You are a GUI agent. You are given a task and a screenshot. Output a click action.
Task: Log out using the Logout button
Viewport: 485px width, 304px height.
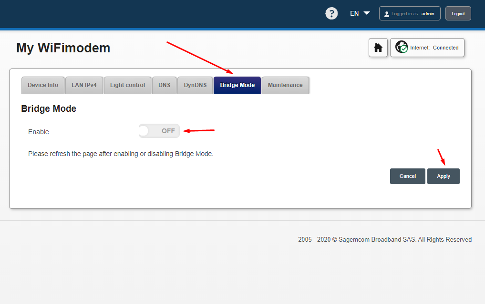tap(458, 14)
